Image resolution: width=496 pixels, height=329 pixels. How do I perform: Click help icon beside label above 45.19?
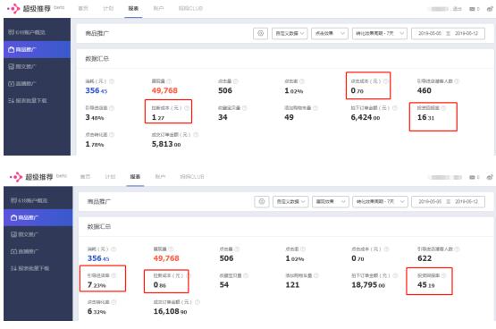point(443,275)
